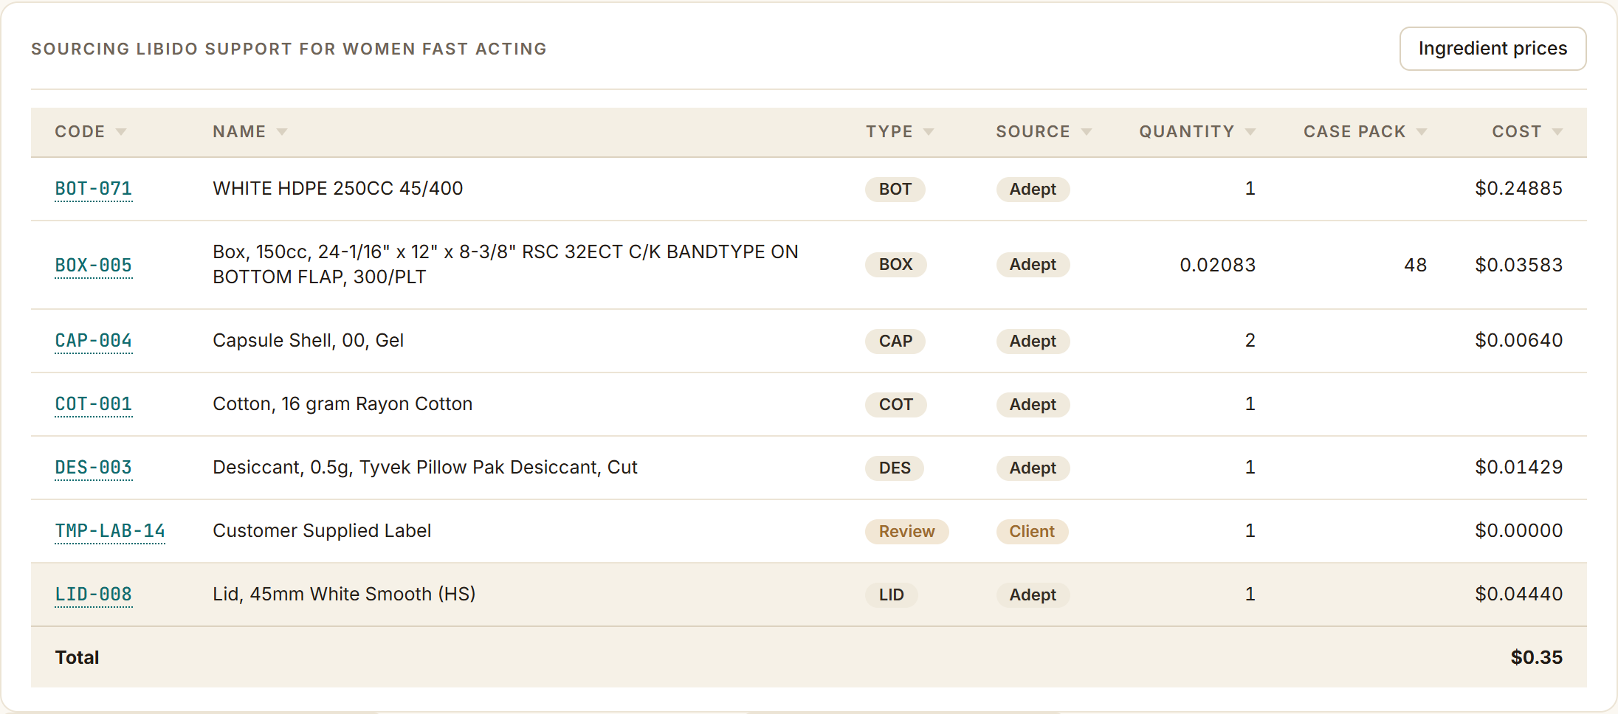Select the Adept badge in the CAP-004 row
This screenshot has height=714, width=1618.
pos(1033,341)
